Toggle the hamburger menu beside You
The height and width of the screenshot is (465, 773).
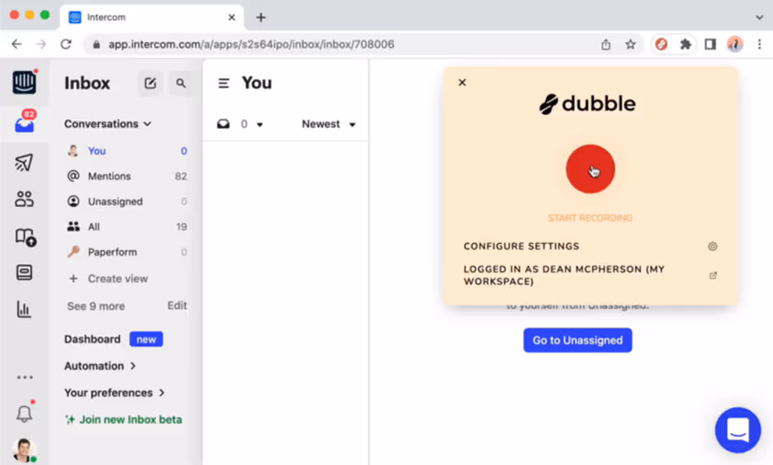tap(224, 83)
